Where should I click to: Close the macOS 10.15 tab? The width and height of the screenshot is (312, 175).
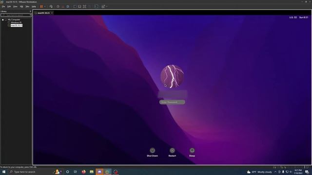point(52,13)
